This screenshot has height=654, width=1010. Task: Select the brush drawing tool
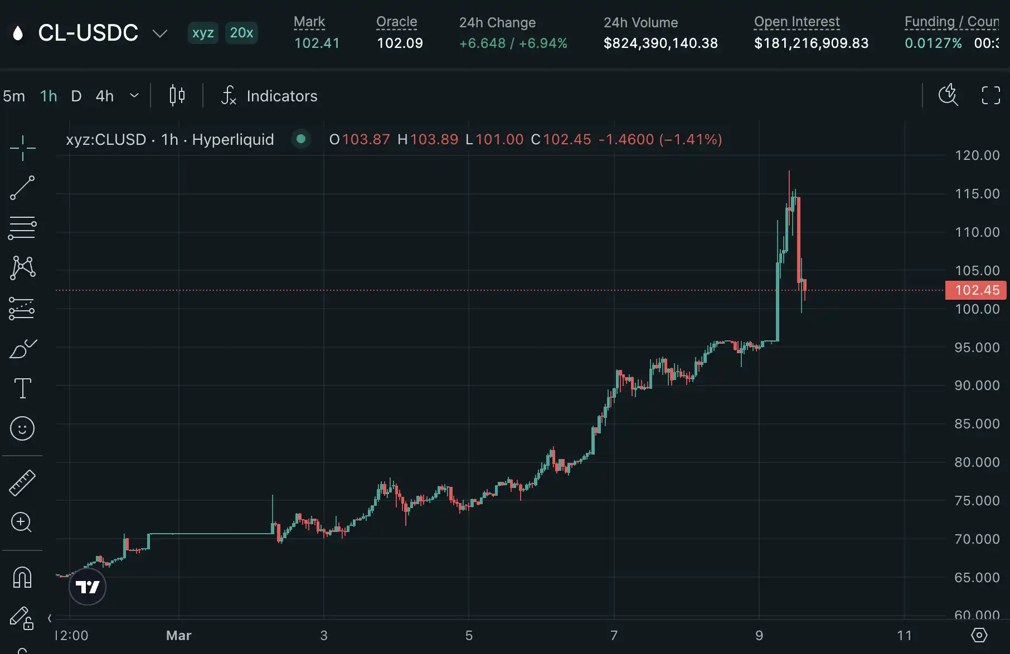[22, 349]
